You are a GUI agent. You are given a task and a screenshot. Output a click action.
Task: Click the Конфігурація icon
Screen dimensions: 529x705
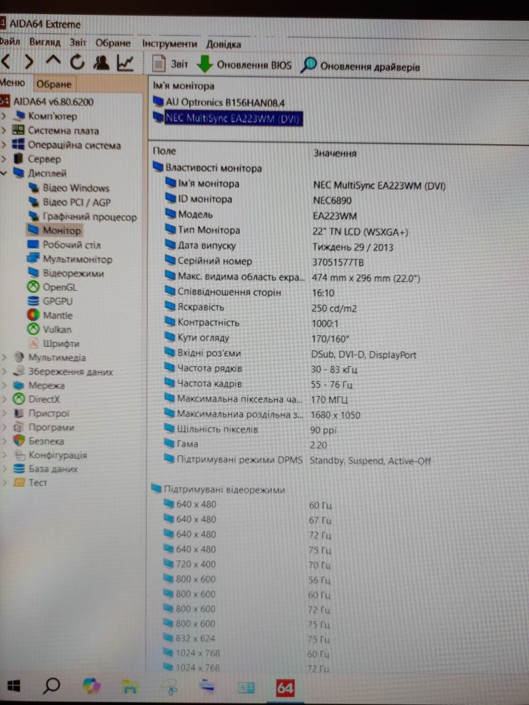[x=19, y=455]
